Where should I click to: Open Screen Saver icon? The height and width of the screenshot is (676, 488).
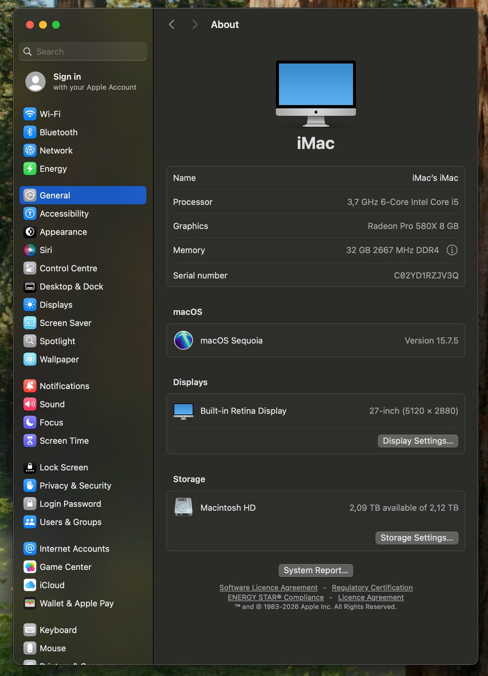point(30,323)
